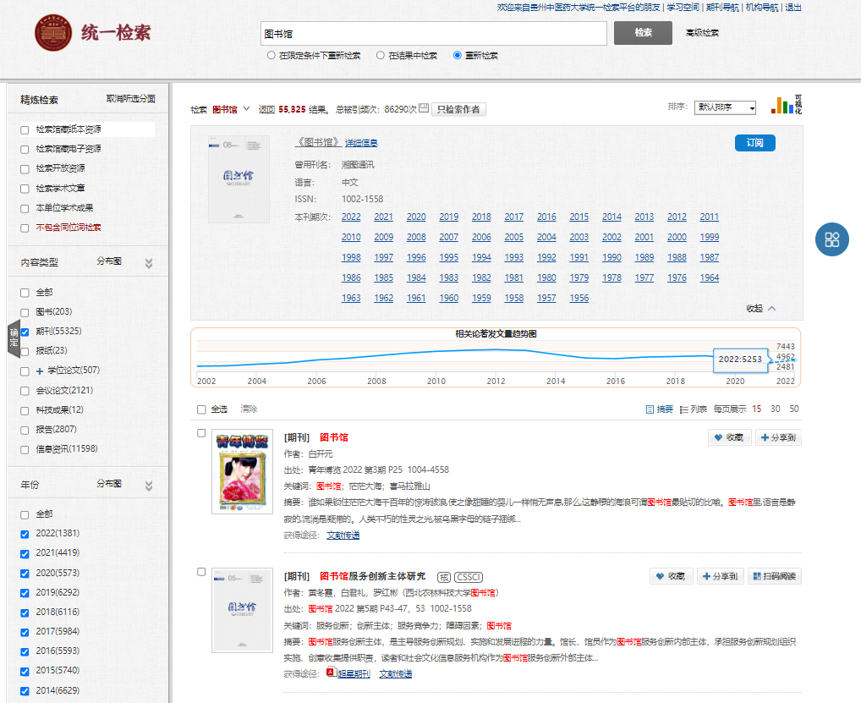The height and width of the screenshot is (703, 861).
Task: Switch to 列表 view icon
Action: tap(684, 409)
